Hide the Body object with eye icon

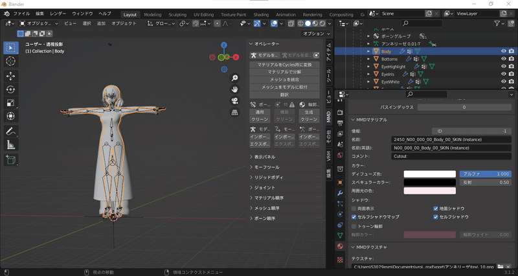(x=504, y=51)
